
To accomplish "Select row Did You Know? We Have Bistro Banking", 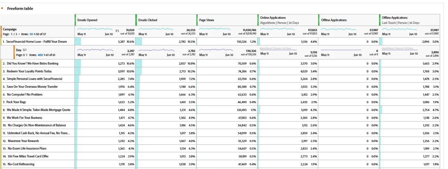I will [38, 64].
